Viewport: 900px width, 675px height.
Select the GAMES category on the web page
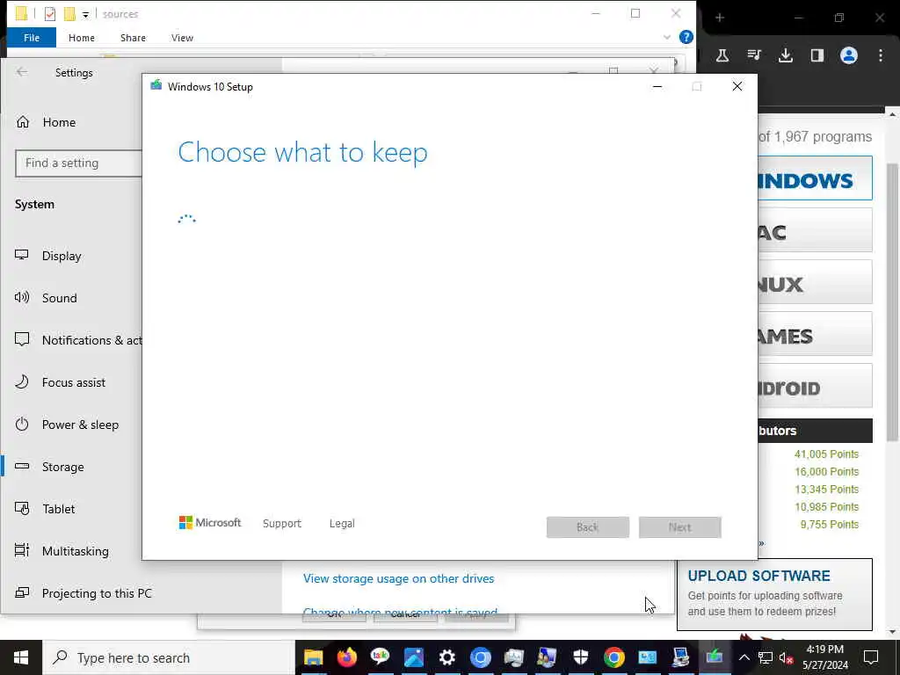[815, 333]
